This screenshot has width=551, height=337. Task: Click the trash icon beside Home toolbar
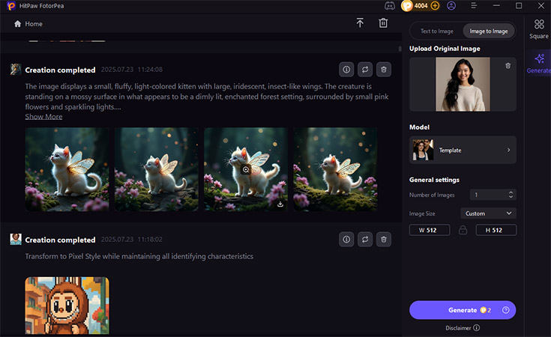[x=383, y=23]
